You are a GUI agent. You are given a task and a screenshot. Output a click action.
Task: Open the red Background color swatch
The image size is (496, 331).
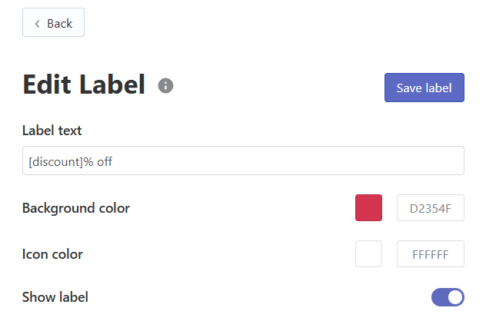coord(368,208)
